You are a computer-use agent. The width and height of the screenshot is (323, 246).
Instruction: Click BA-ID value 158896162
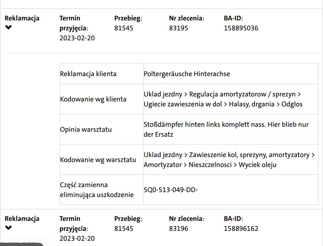click(241, 229)
